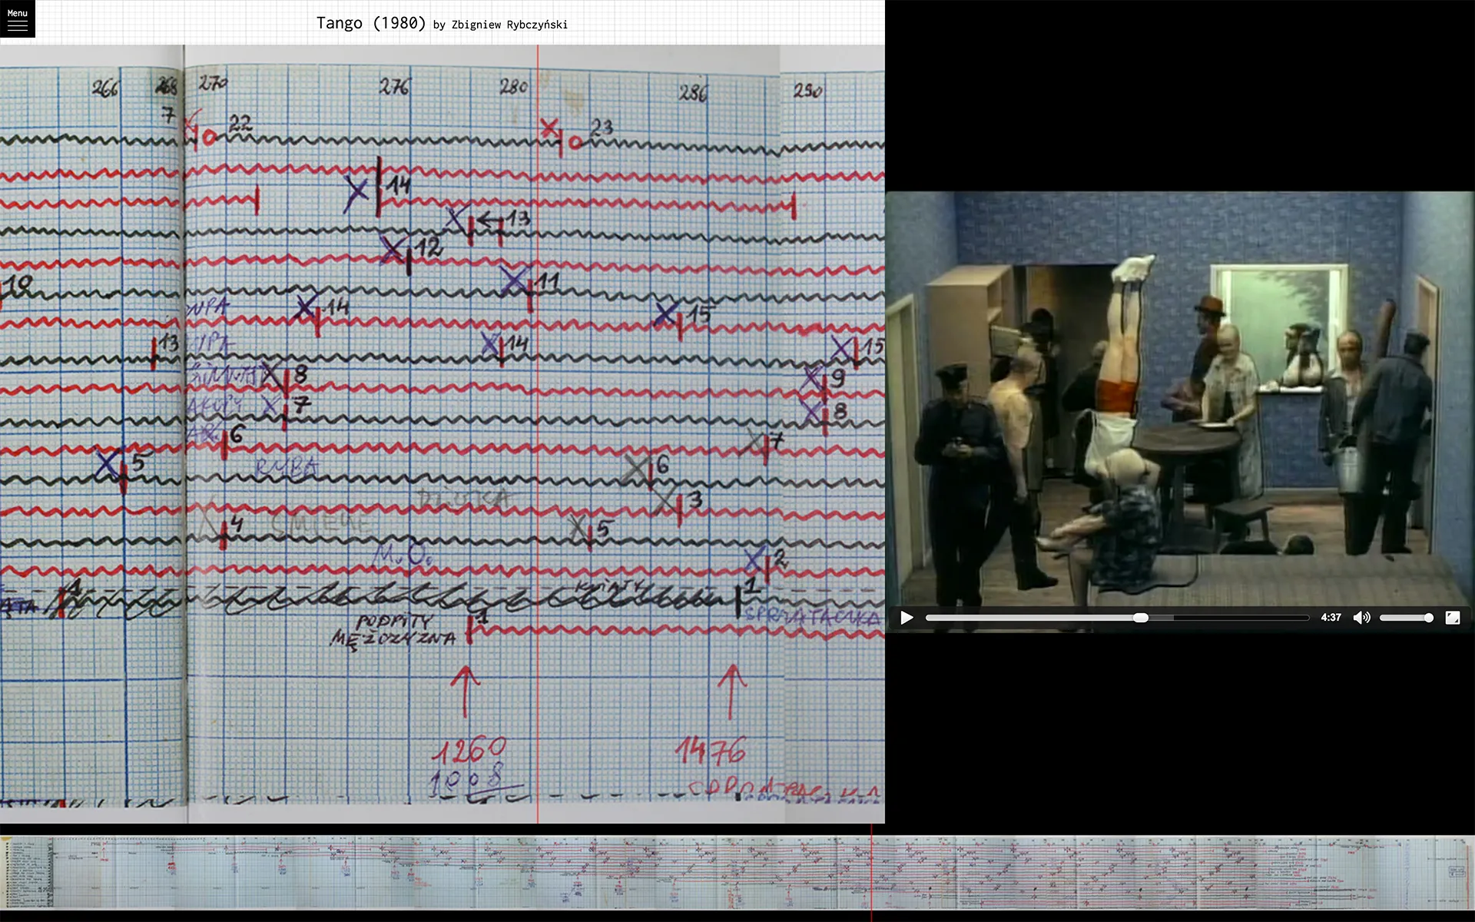Click the red playhead marker in bottom timeline strip

pyautogui.click(x=871, y=872)
